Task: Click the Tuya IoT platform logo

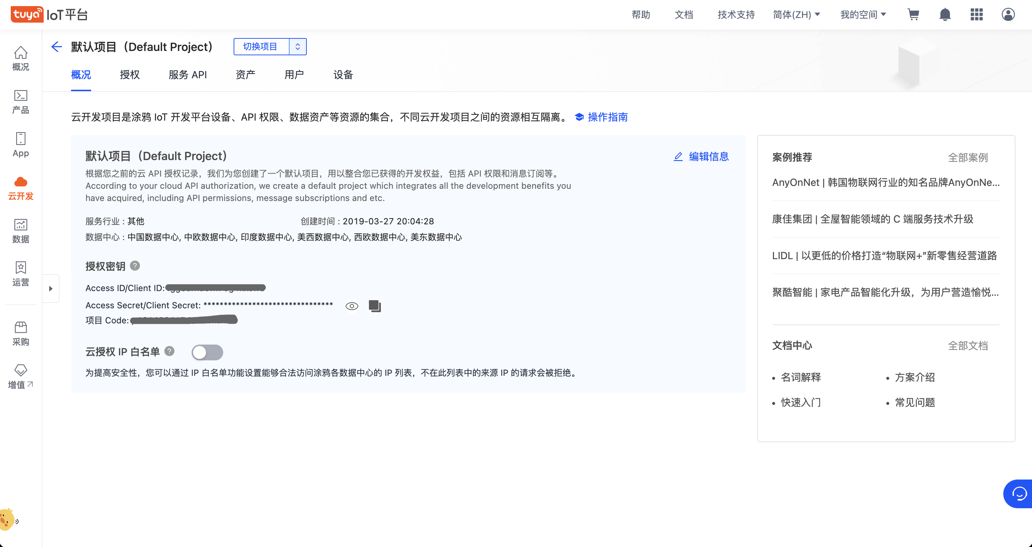Action: (49, 14)
